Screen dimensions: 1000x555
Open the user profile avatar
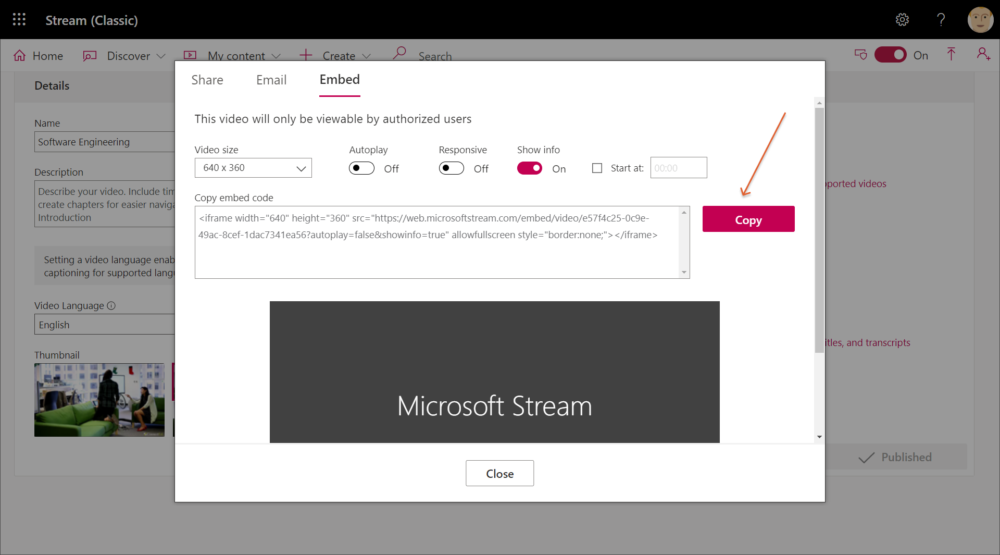click(980, 20)
